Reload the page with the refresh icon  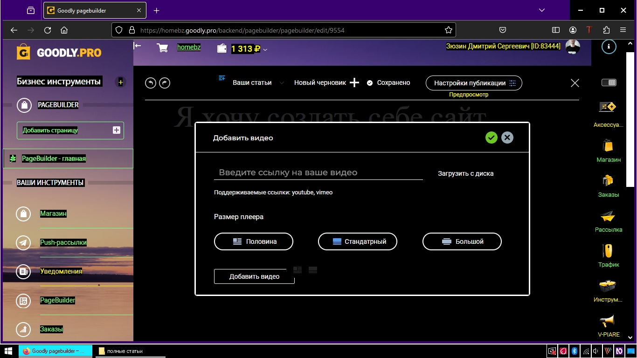click(x=48, y=30)
